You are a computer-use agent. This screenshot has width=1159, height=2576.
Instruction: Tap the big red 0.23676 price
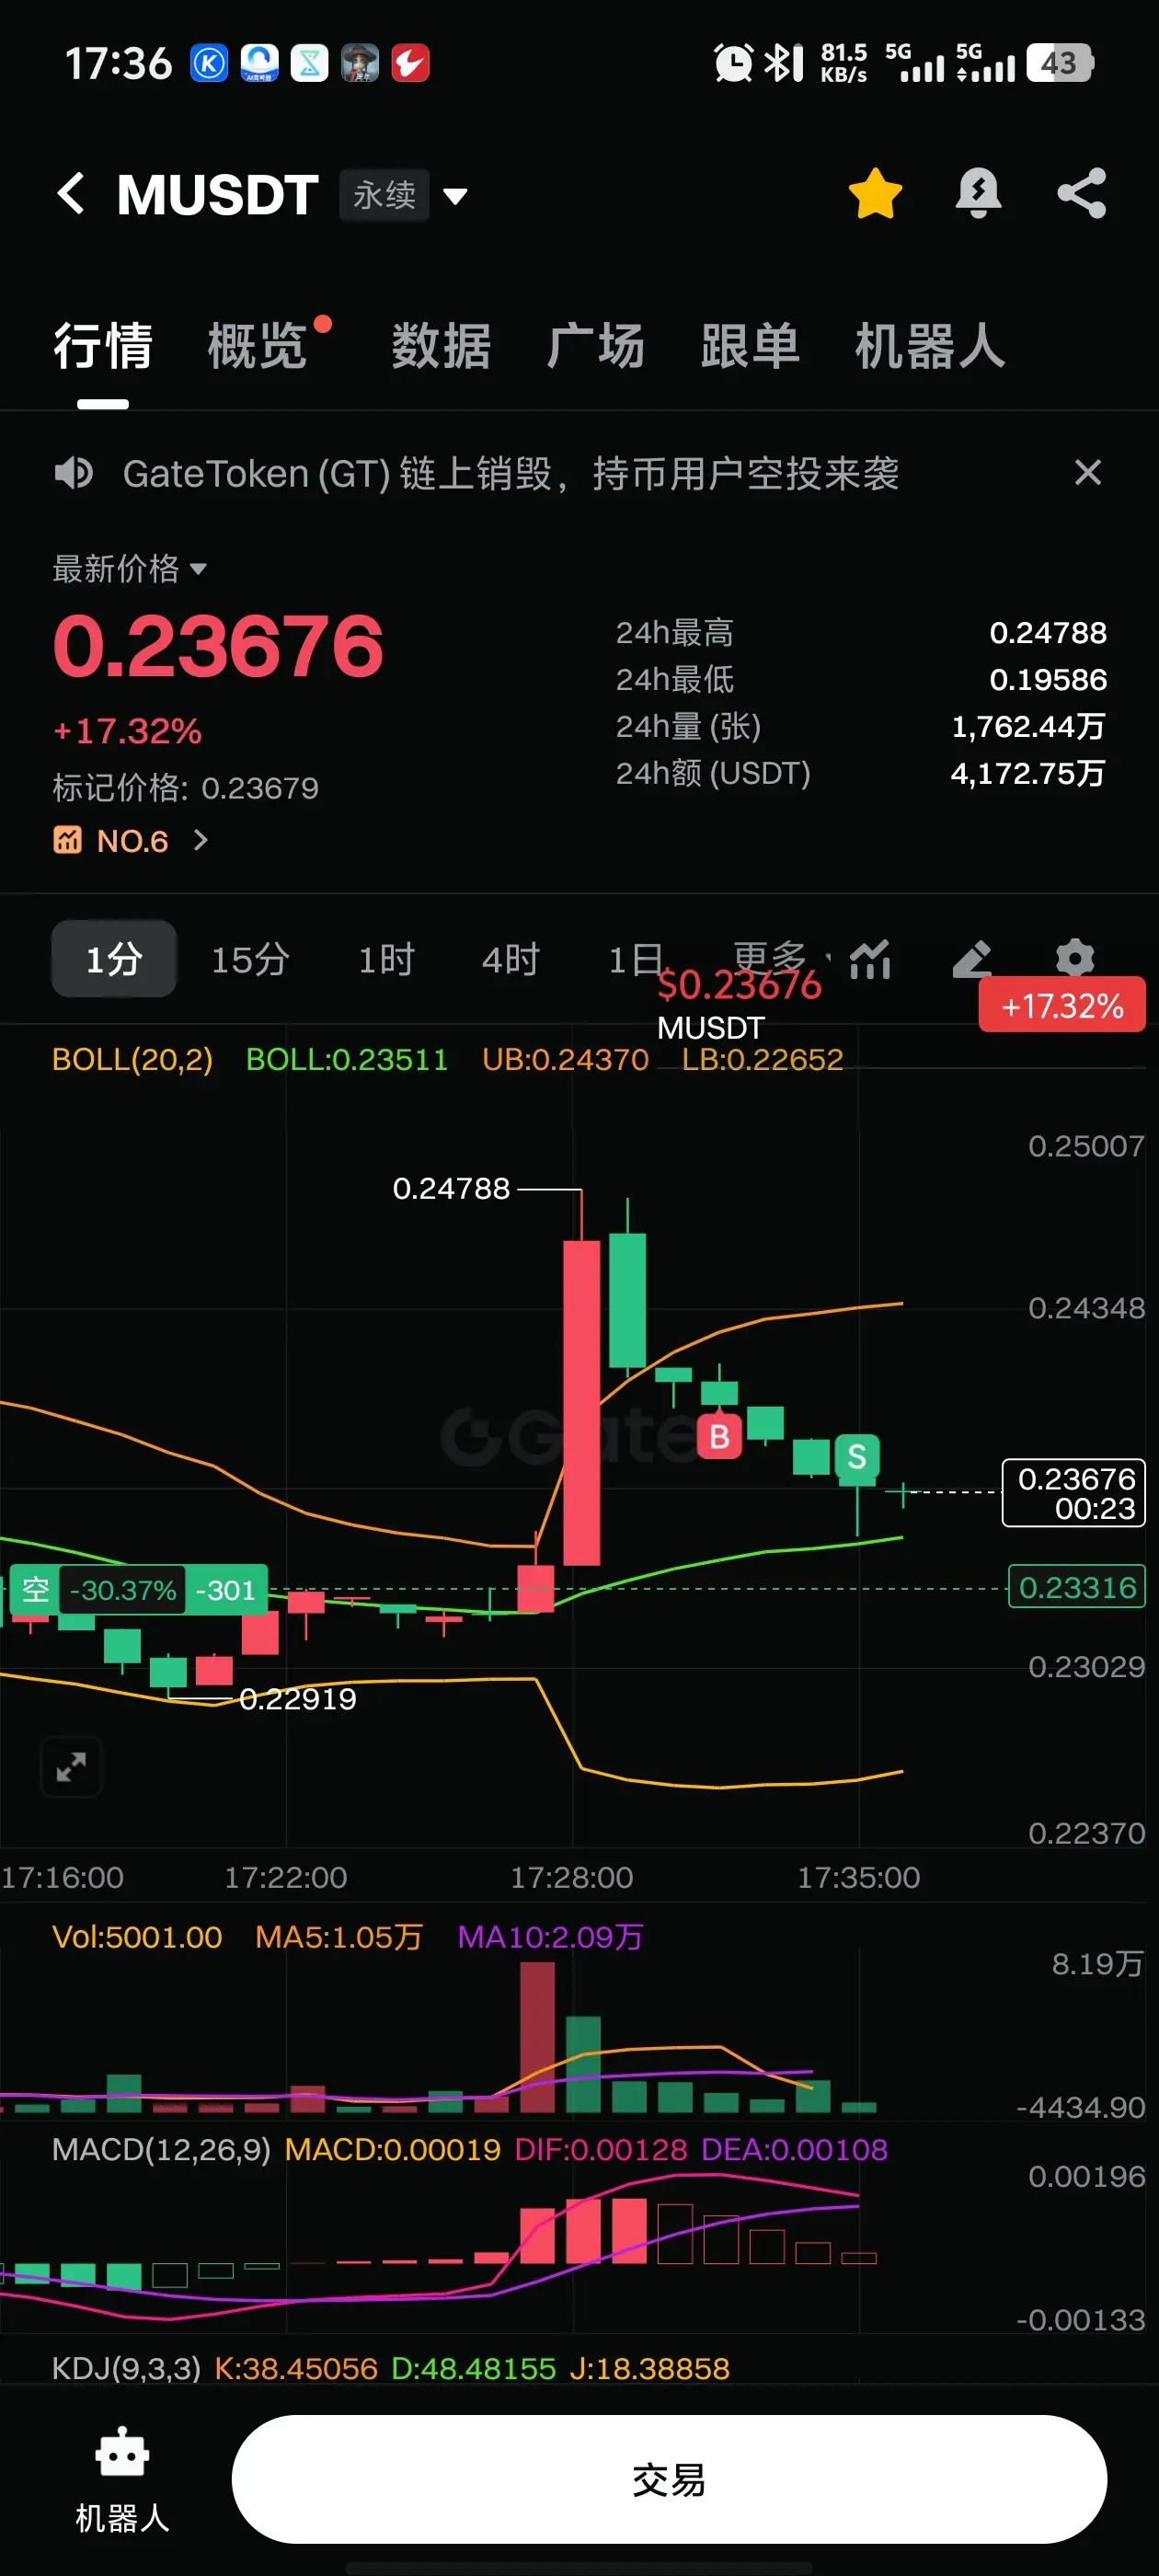tap(218, 646)
